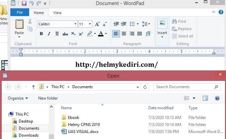The image size is (226, 139).
Task: Toggle Italic formatting
Action: 49,34
